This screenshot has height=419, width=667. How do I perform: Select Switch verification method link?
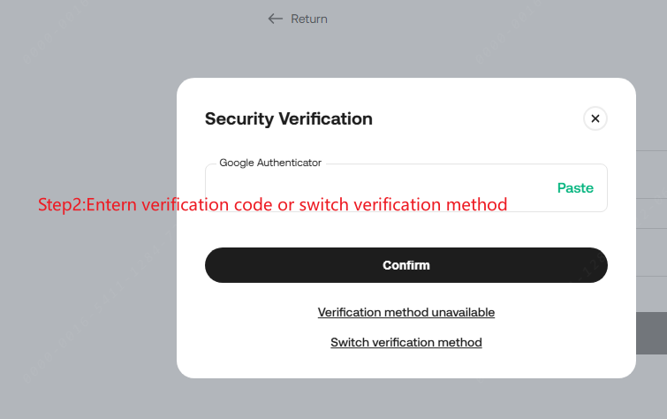tap(406, 342)
